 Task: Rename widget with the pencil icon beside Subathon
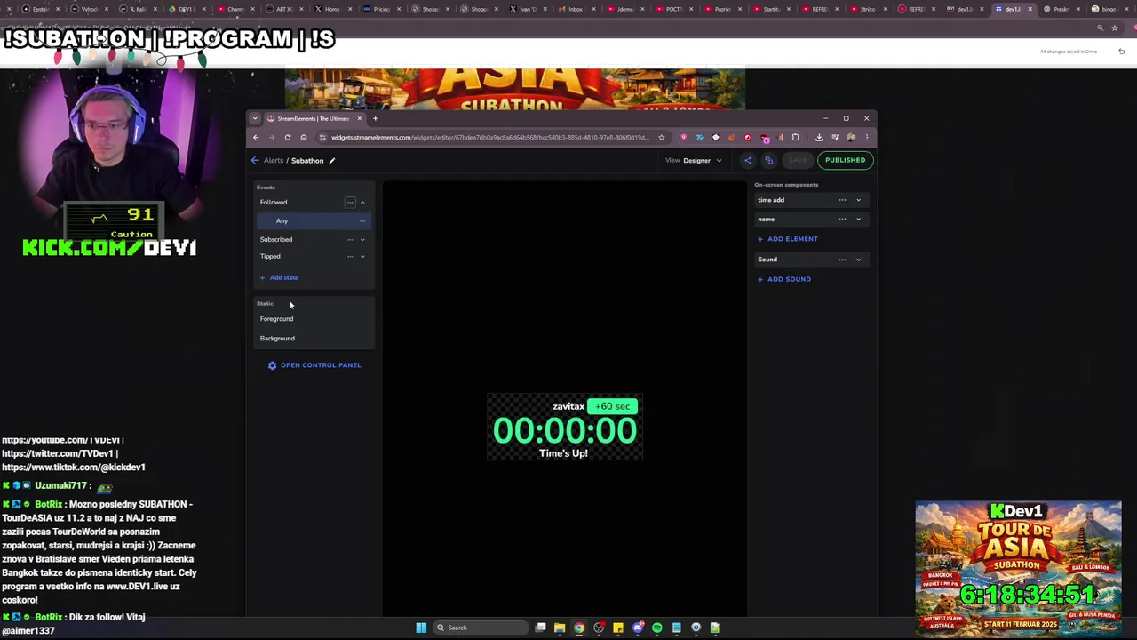pos(332,161)
